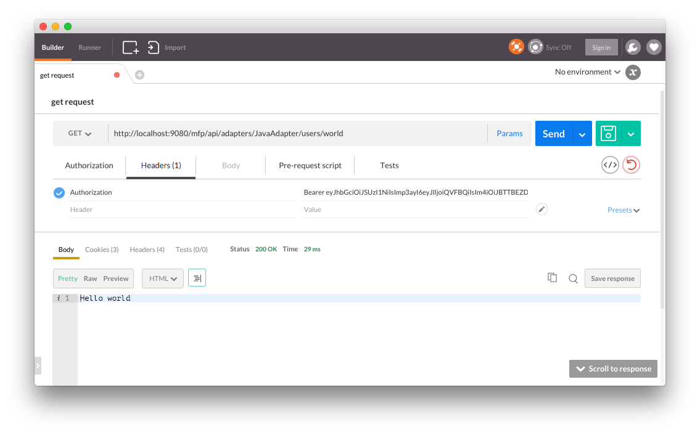Open the Pre-request script tab

310,166
